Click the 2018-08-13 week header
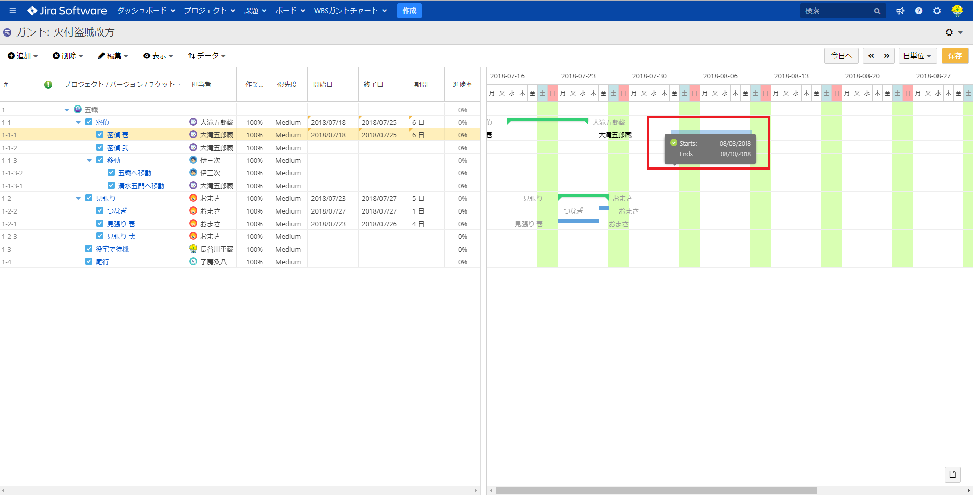 [806, 76]
